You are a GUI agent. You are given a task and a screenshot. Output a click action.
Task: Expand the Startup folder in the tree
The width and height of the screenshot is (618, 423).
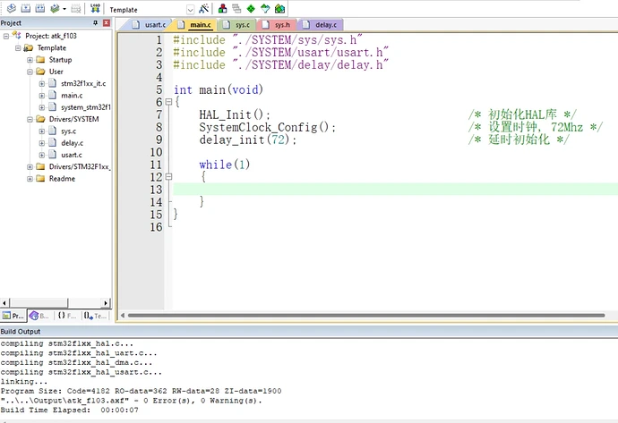coord(30,60)
